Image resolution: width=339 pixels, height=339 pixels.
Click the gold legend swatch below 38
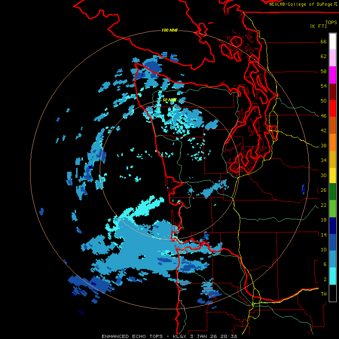[x=333, y=159]
